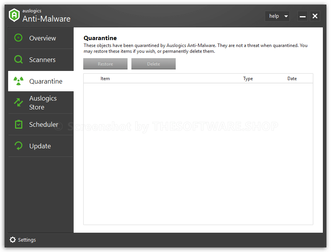Image resolution: width=331 pixels, height=252 pixels.
Task: Switch to the Scanners section
Action: point(41,60)
